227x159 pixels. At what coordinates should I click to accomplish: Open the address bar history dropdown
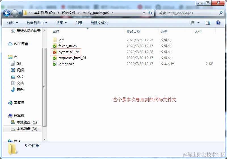coord(144,13)
